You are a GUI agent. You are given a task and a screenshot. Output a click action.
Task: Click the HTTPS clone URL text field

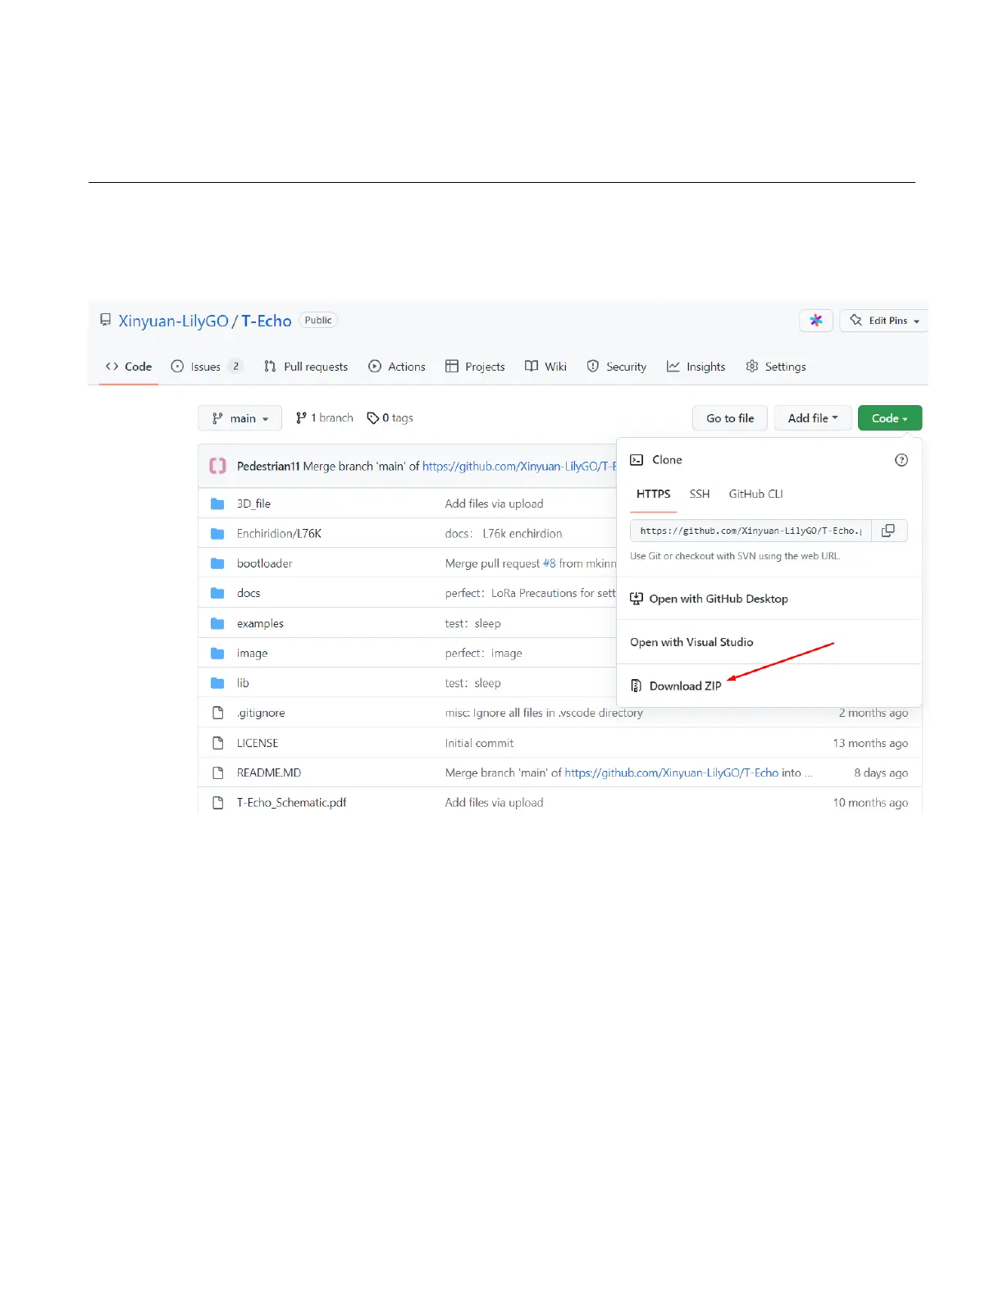pyautogui.click(x=750, y=531)
